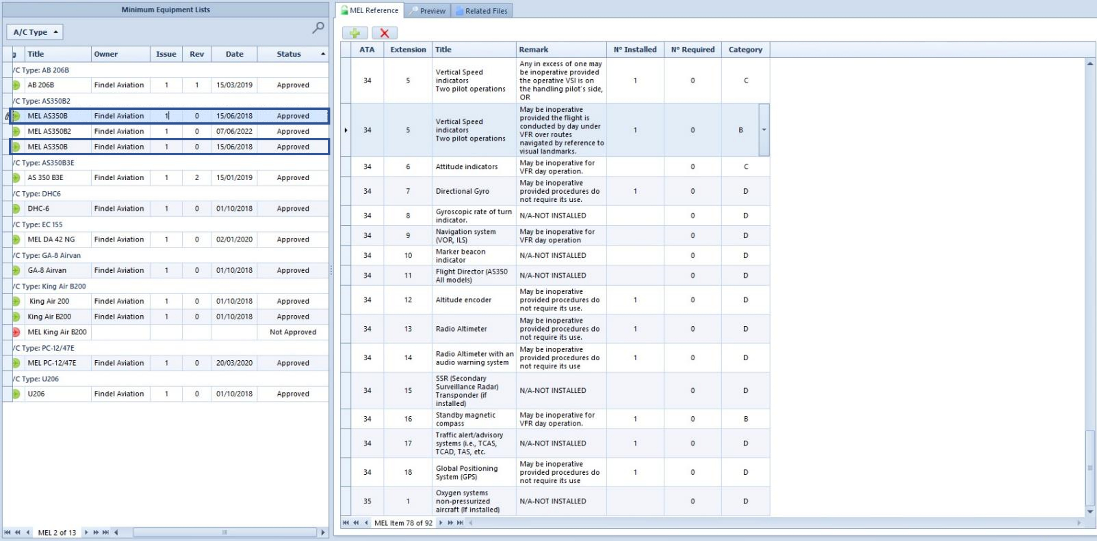The image size is (1097, 541).
Task: Open the A/C Type grouping dropdown
Action: coord(35,32)
